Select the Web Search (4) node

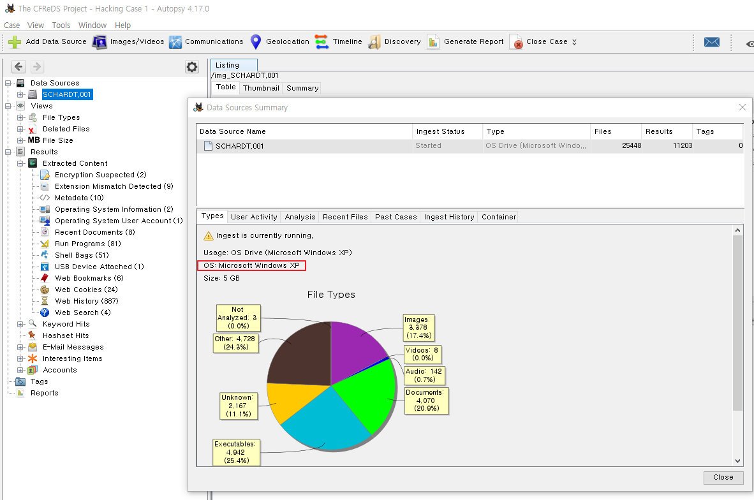(x=83, y=313)
